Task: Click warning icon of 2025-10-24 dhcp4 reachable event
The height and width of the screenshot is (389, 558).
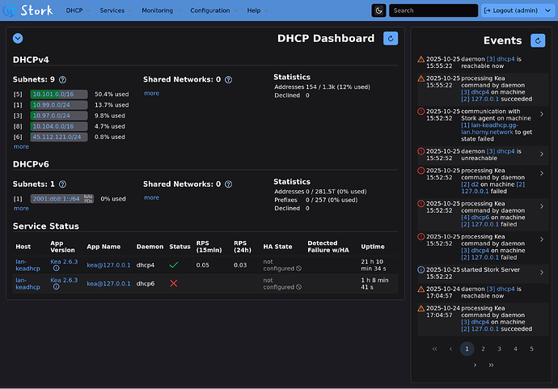Action: 421,289
